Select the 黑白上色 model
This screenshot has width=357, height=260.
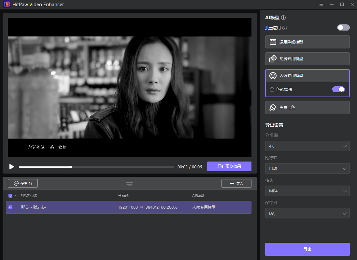307,107
